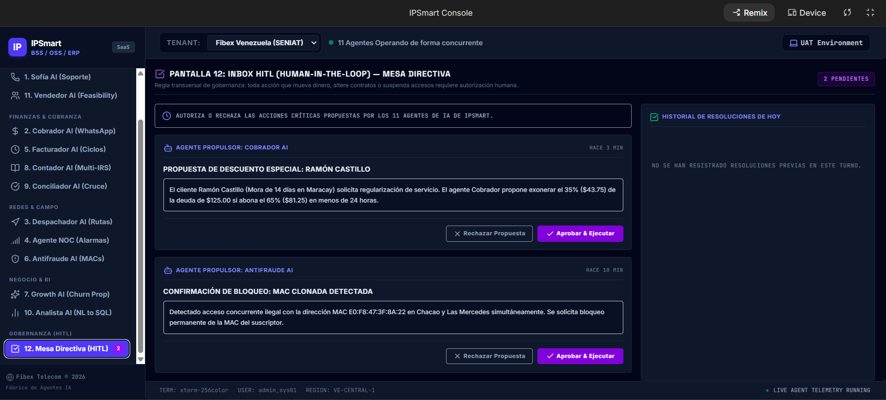Click the Redes & Campo section header
886x400 pixels.
[x=34, y=207]
